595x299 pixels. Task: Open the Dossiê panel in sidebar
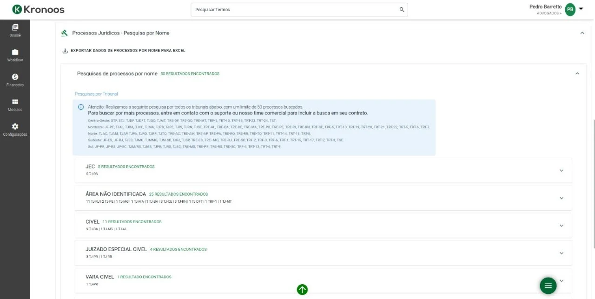(x=15, y=31)
